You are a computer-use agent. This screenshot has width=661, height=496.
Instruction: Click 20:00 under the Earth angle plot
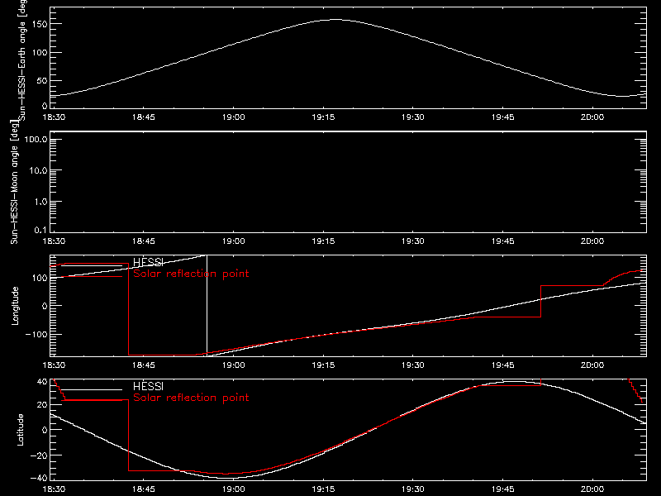click(x=592, y=117)
